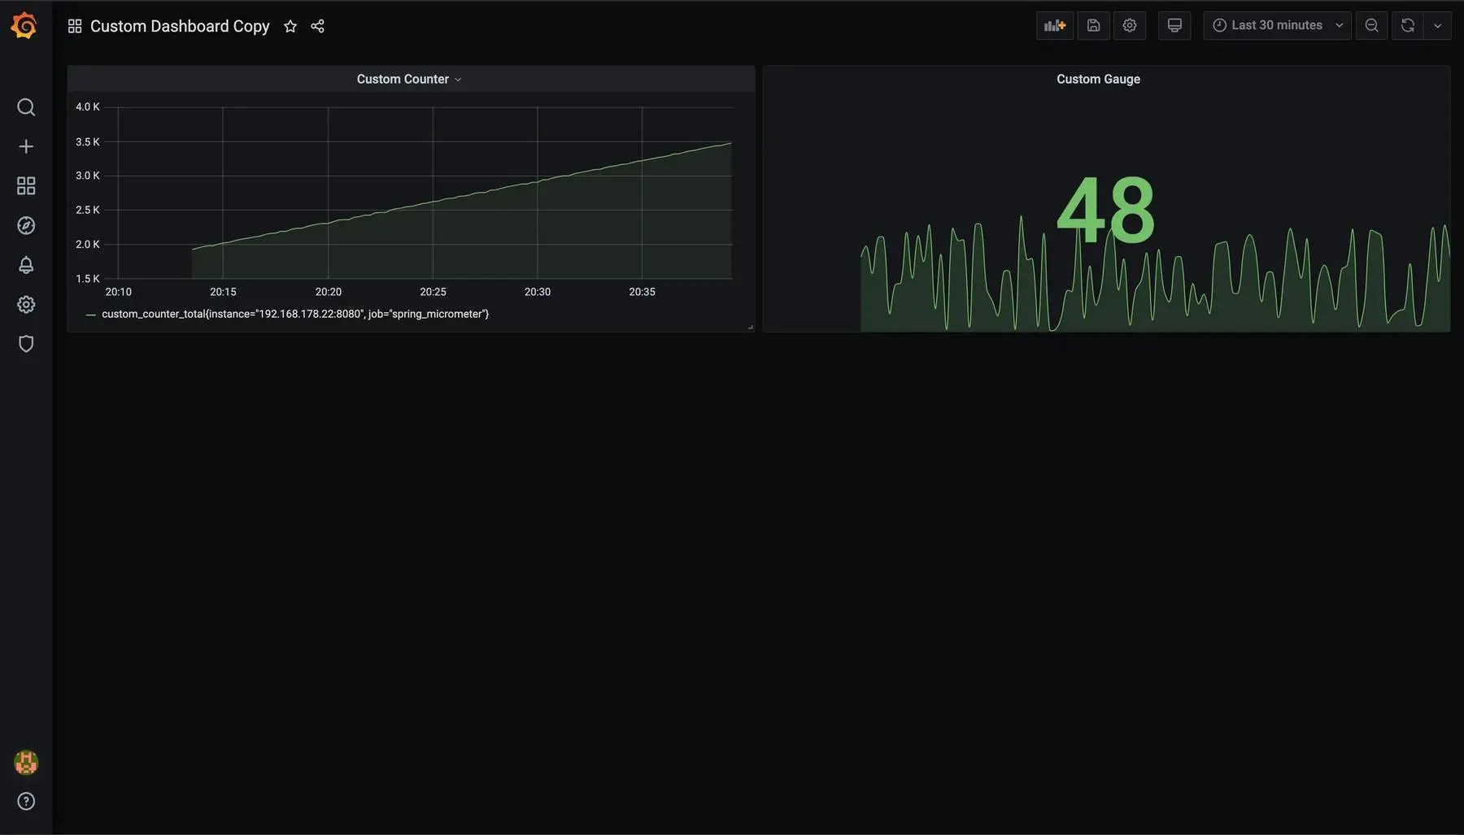Toggle the custom_counter_total series visibility
1464x835 pixels.
click(295, 314)
